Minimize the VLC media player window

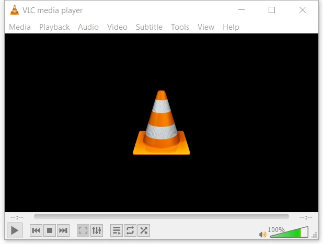click(x=241, y=10)
